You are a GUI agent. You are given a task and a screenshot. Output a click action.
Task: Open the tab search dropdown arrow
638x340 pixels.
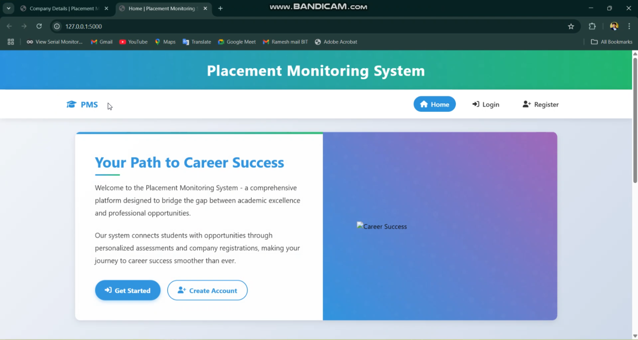point(8,8)
